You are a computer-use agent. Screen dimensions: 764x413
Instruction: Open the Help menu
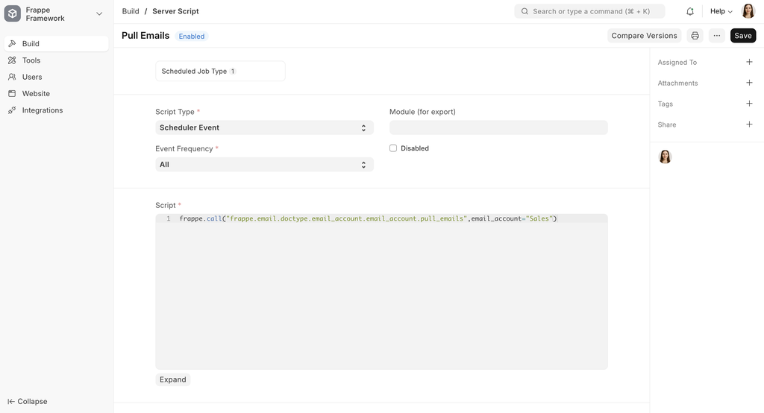pyautogui.click(x=721, y=12)
